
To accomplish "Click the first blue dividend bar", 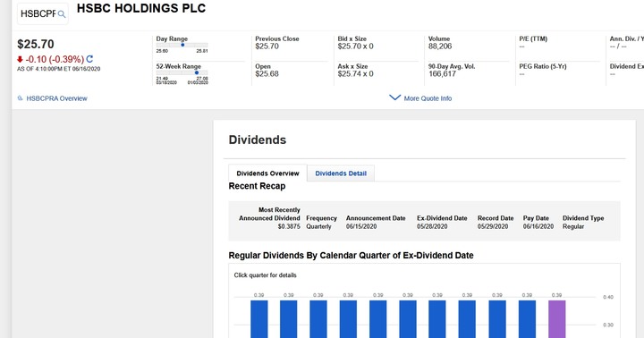I will click(x=259, y=319).
